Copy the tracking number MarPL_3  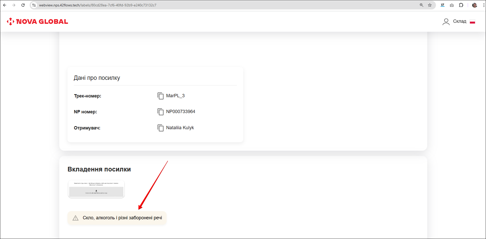tap(160, 96)
